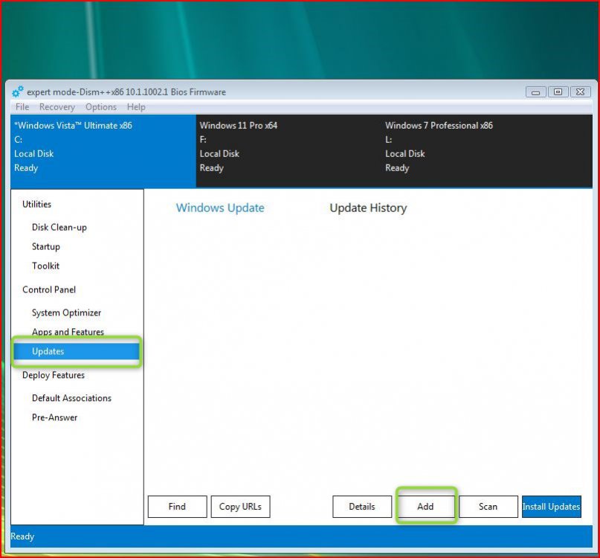The width and height of the screenshot is (600, 558).
Task: Open the Recovery menu
Action: pyautogui.click(x=57, y=107)
